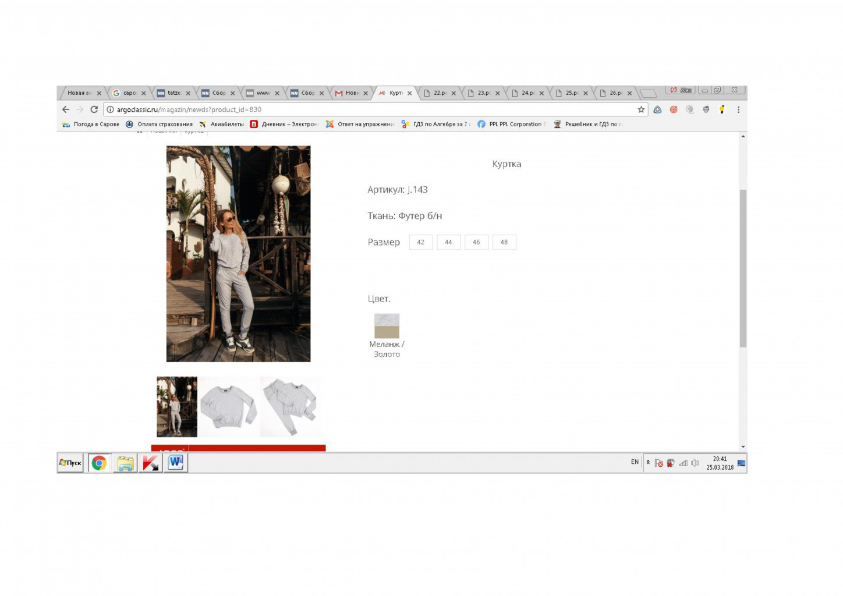Select size 42
Screen dimensions: 843x596
pyautogui.click(x=420, y=242)
